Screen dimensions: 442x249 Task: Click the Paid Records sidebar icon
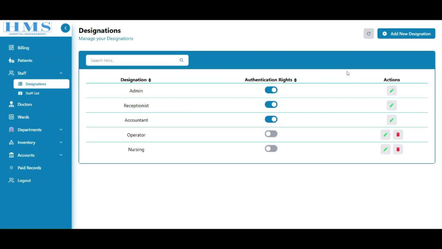point(11,168)
